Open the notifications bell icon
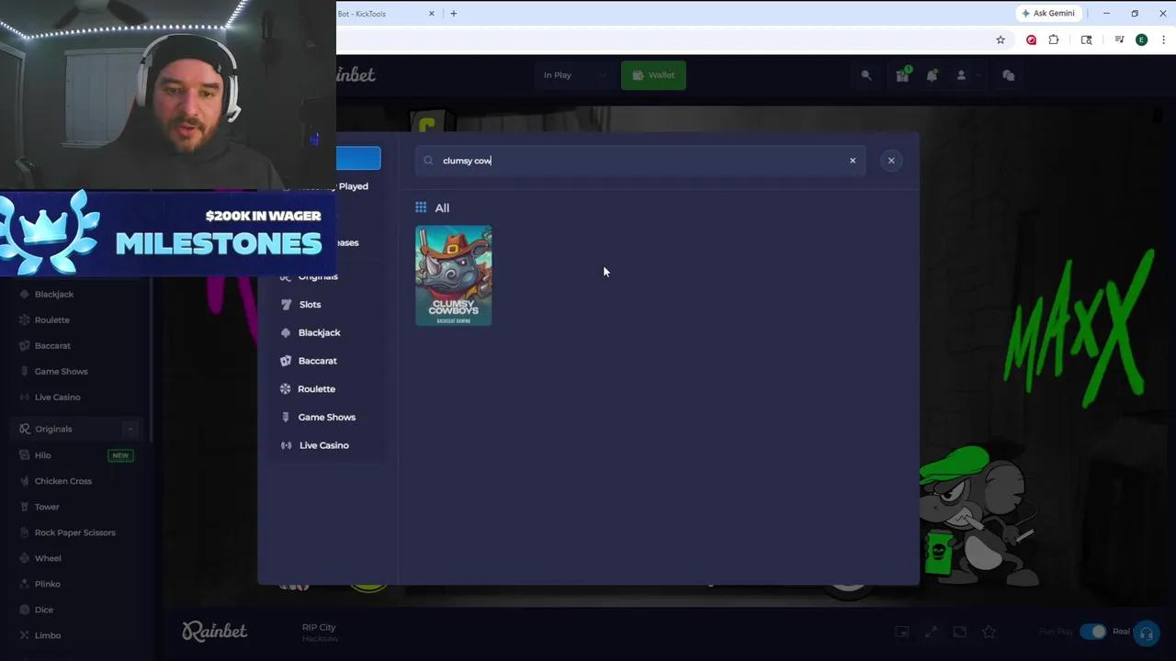 (x=932, y=74)
